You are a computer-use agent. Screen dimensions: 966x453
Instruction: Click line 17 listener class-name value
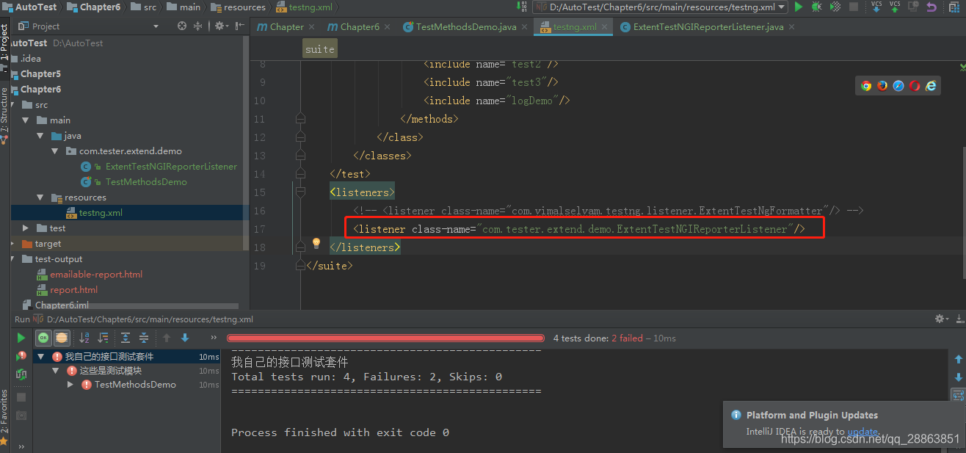click(x=635, y=229)
